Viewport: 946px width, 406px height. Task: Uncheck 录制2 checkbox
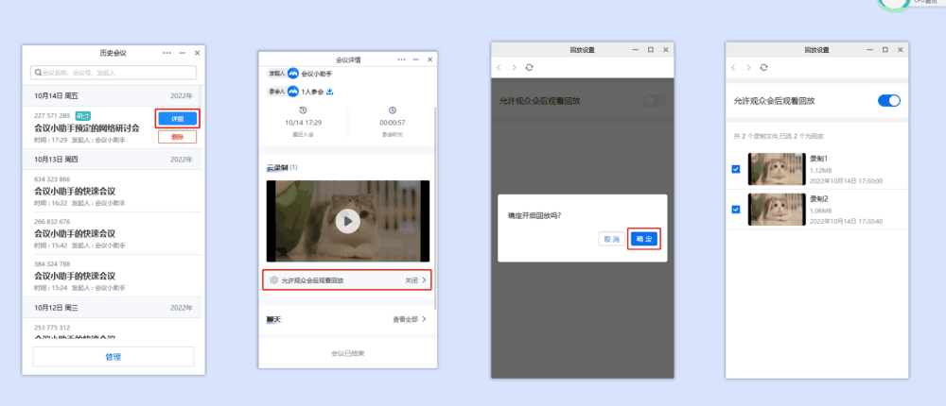click(735, 210)
